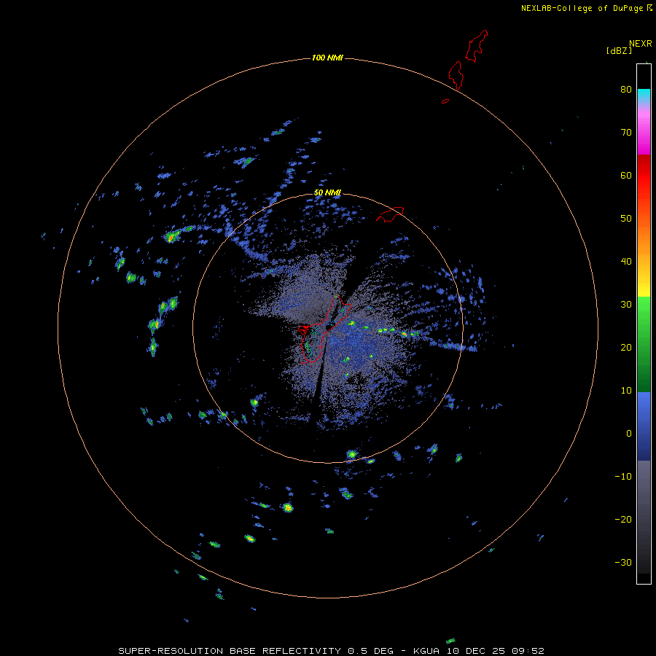Screen dimensions: 656x656
Task: Select the 100 NMI range ring label
Action: 327,58
